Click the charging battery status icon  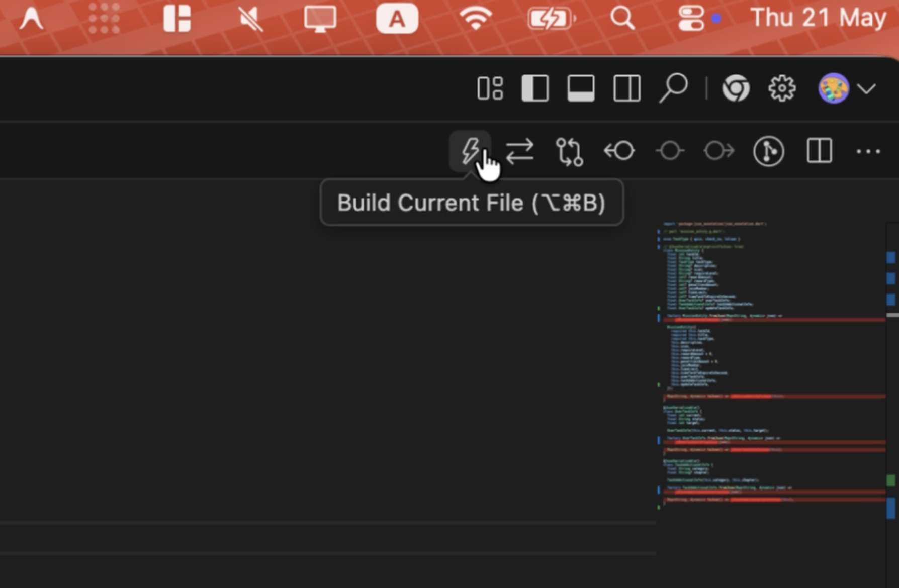tap(551, 19)
